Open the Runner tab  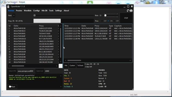(x=11, y=11)
